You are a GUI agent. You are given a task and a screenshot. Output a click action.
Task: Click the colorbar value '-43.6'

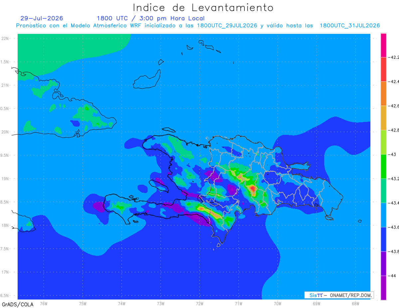(x=394, y=227)
